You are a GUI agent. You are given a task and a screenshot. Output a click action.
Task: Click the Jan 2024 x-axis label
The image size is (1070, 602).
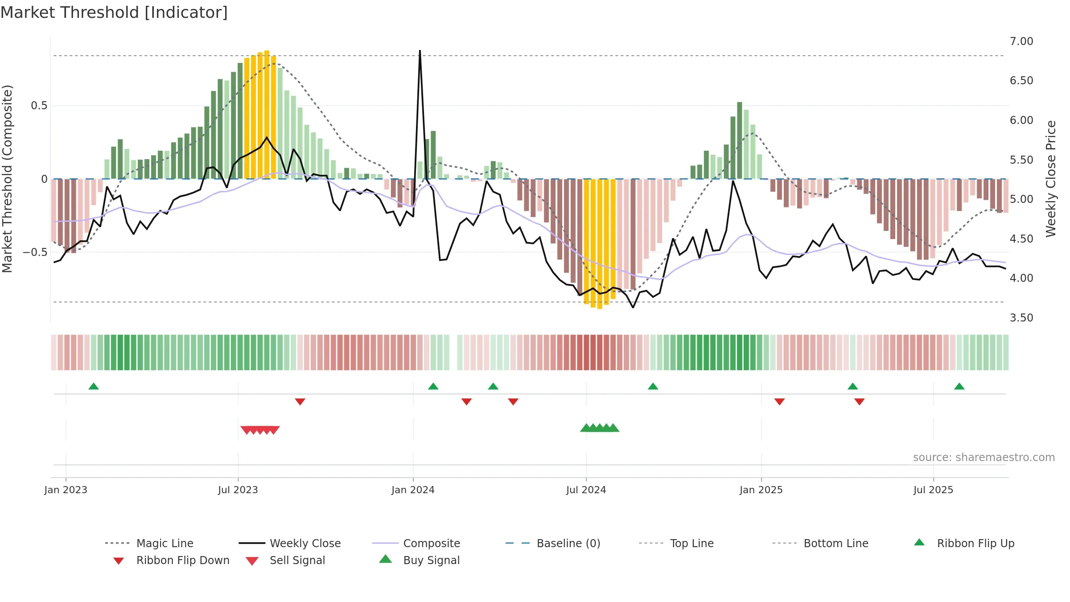(x=413, y=490)
